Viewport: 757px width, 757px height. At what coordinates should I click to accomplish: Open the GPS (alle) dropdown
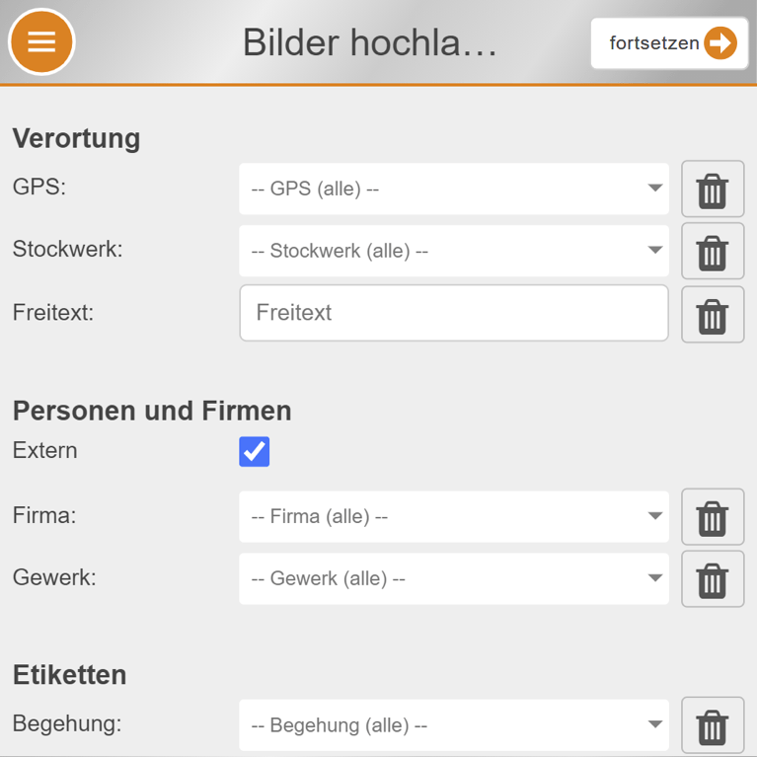(454, 189)
